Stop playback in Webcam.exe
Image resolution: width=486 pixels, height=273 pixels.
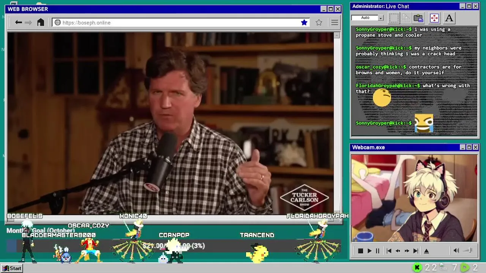(360, 251)
